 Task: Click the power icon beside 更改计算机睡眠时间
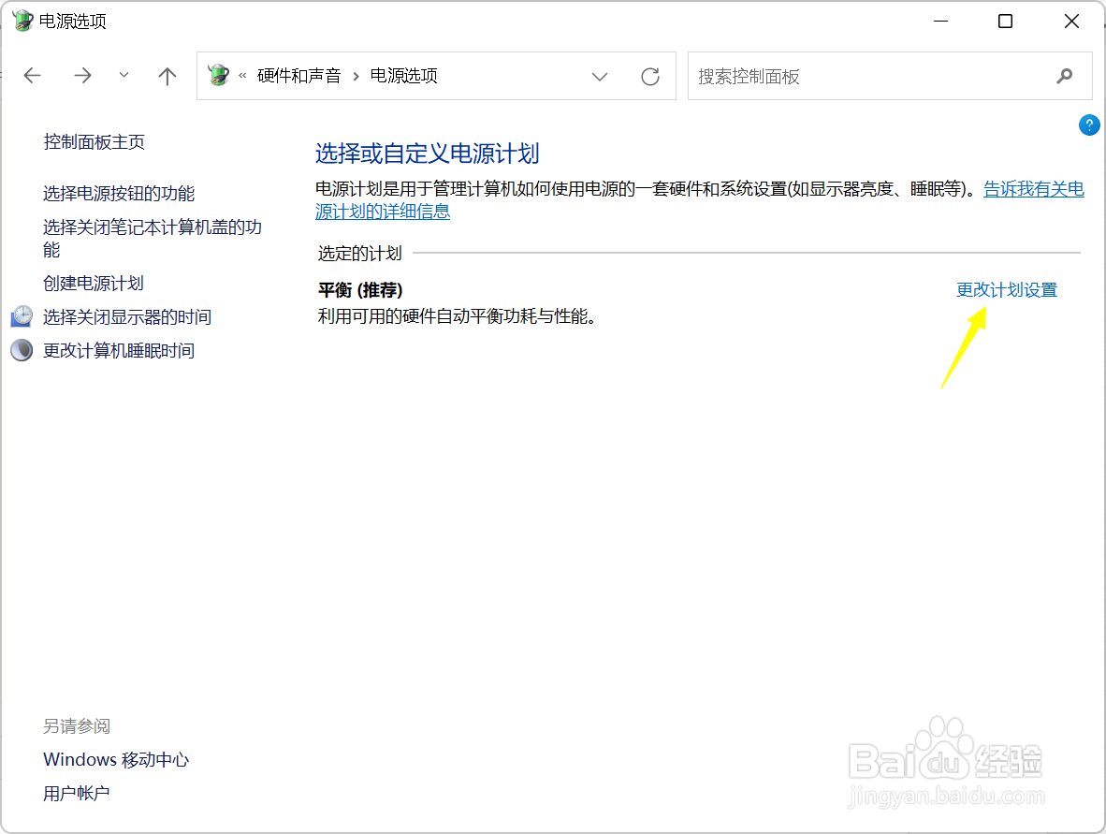[21, 350]
